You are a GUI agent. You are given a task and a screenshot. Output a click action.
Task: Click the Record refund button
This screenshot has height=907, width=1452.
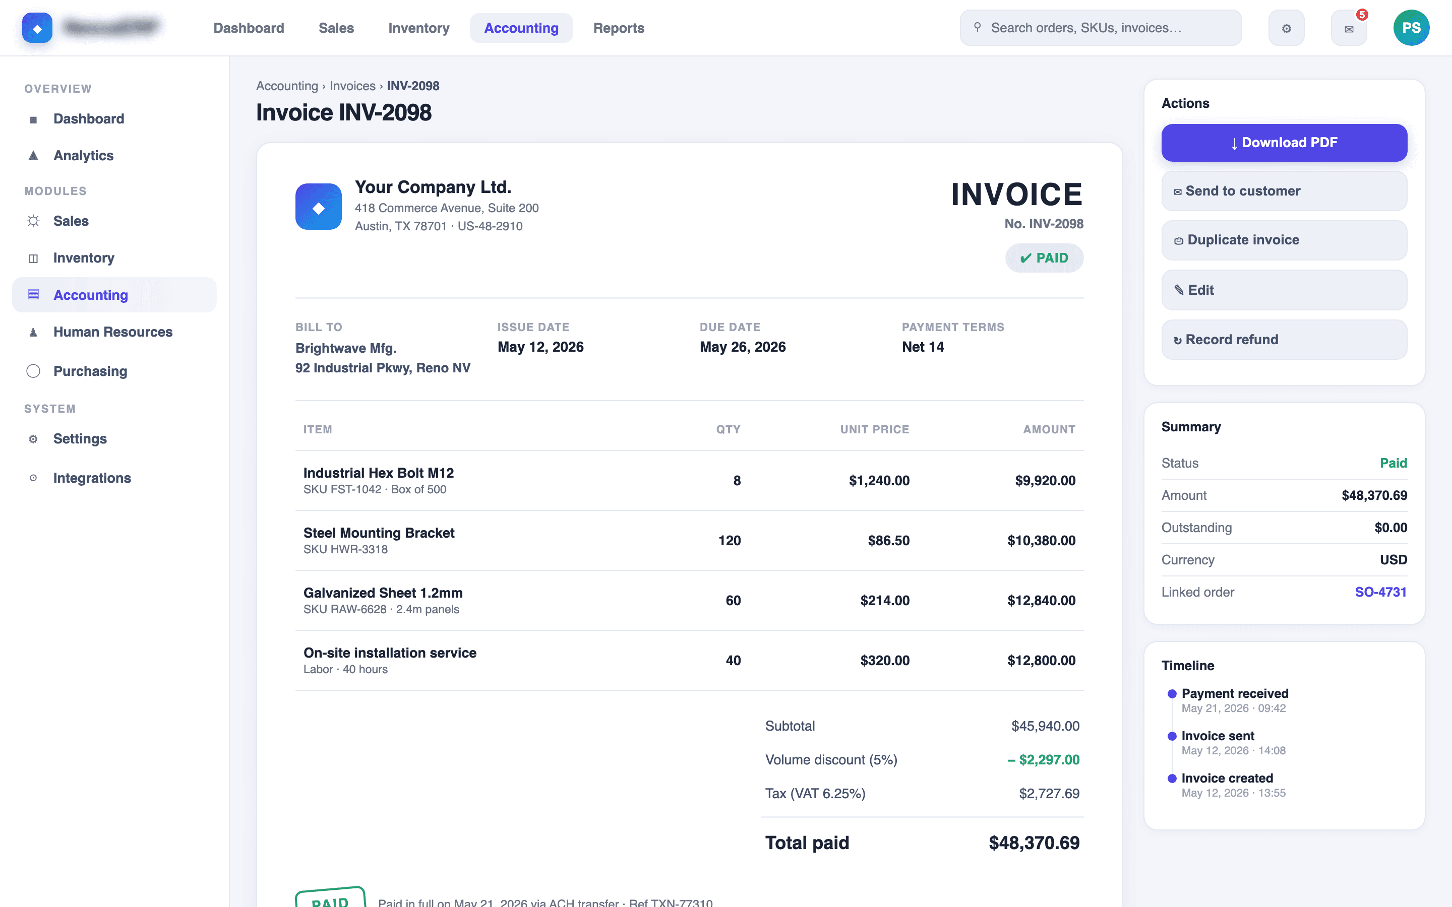click(x=1284, y=340)
